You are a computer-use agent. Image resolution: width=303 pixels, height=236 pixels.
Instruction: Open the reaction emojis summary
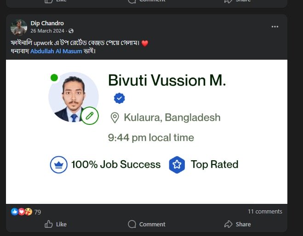tap(21, 212)
